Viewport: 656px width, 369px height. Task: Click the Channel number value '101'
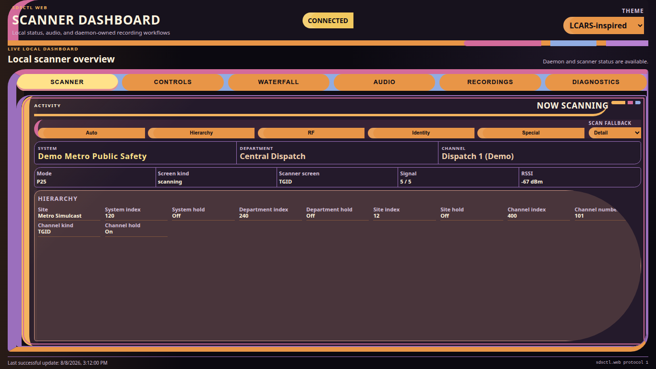tap(579, 216)
